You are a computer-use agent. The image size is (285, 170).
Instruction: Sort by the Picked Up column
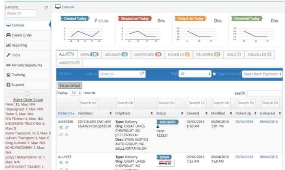tap(246, 113)
